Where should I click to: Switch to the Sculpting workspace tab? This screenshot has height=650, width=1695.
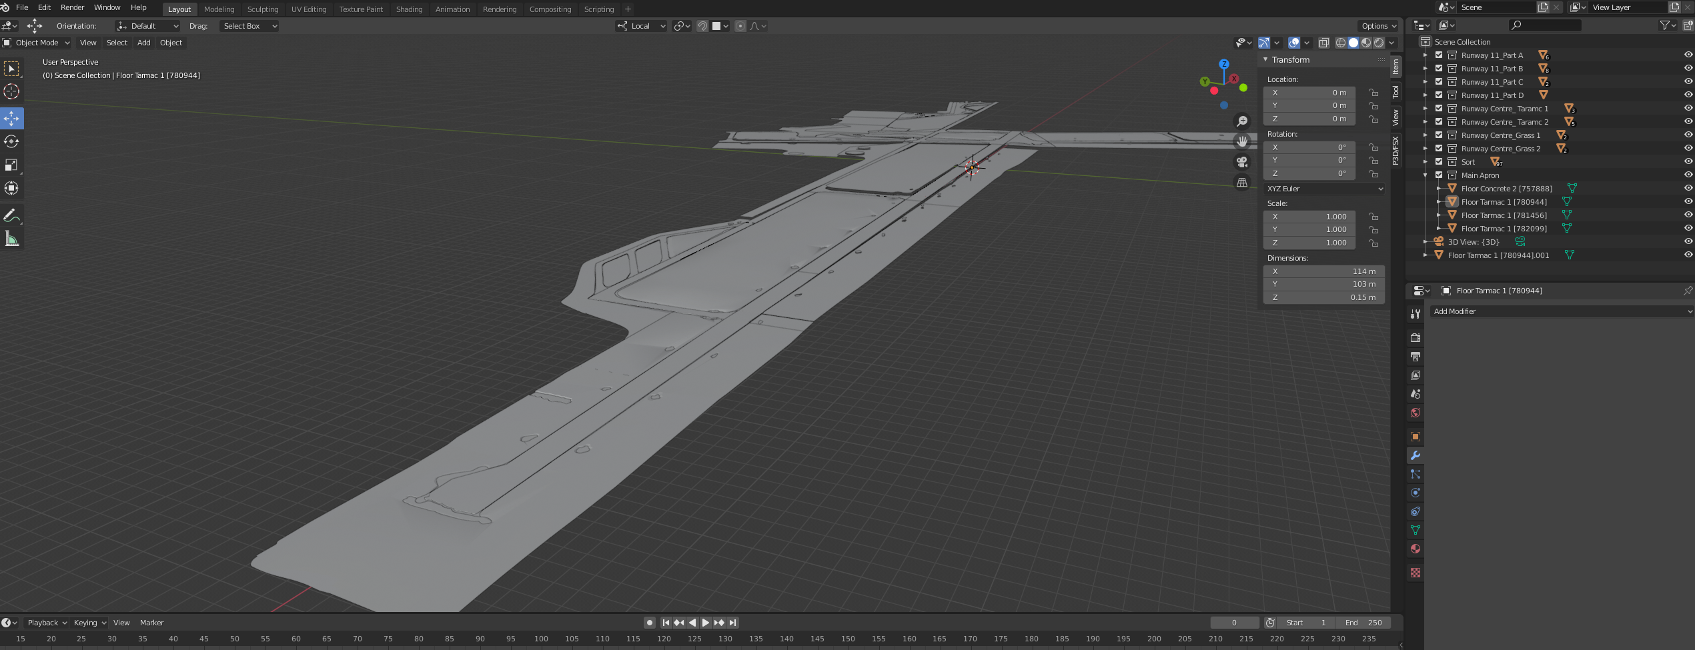[x=263, y=9]
